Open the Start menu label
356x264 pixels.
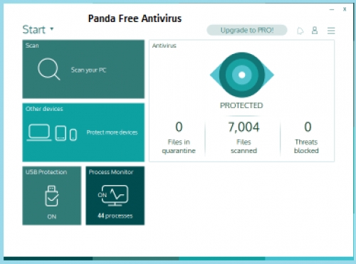pos(33,30)
